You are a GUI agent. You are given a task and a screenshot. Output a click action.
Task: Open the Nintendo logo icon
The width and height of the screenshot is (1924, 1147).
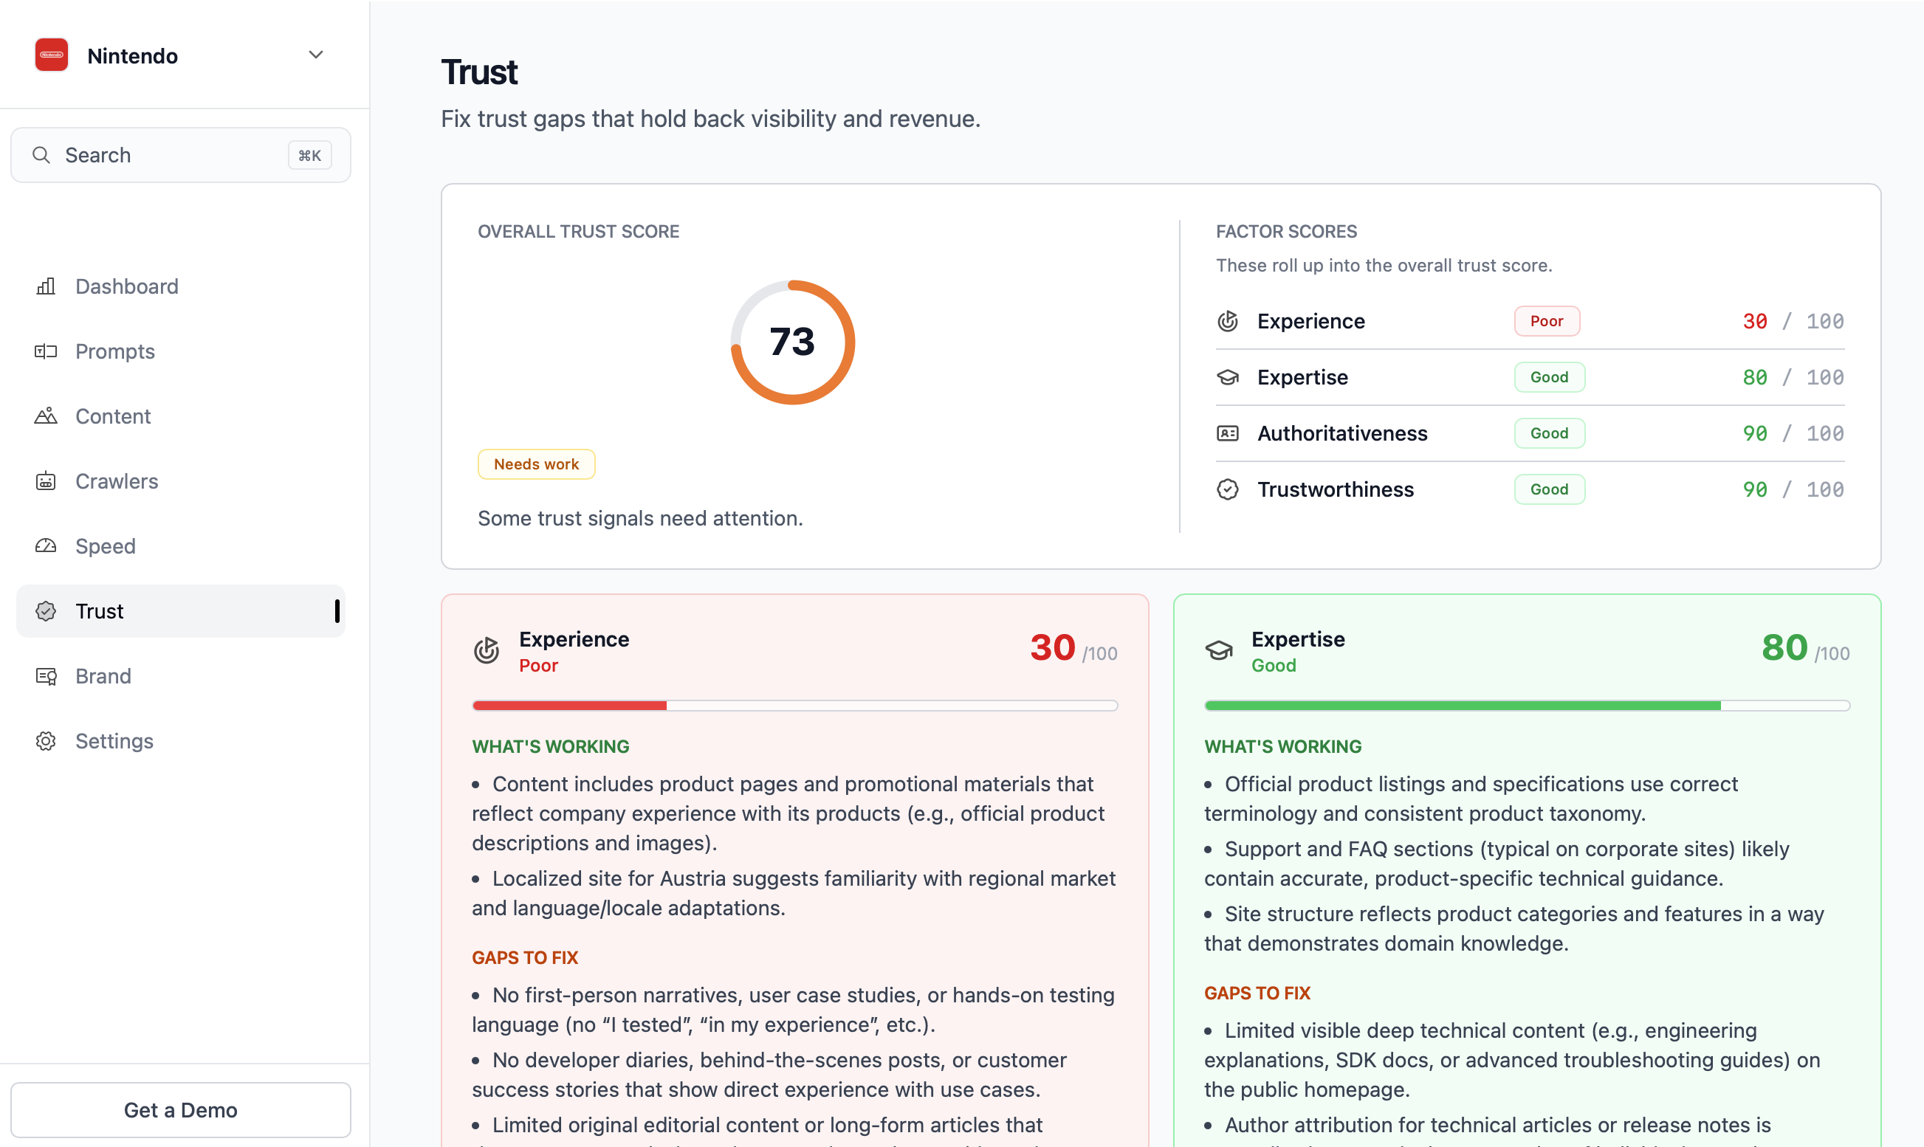tap(51, 55)
